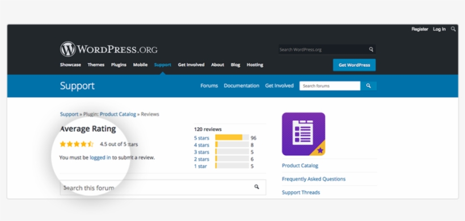Click search icon in Search WordPress.org field

click(x=371, y=49)
